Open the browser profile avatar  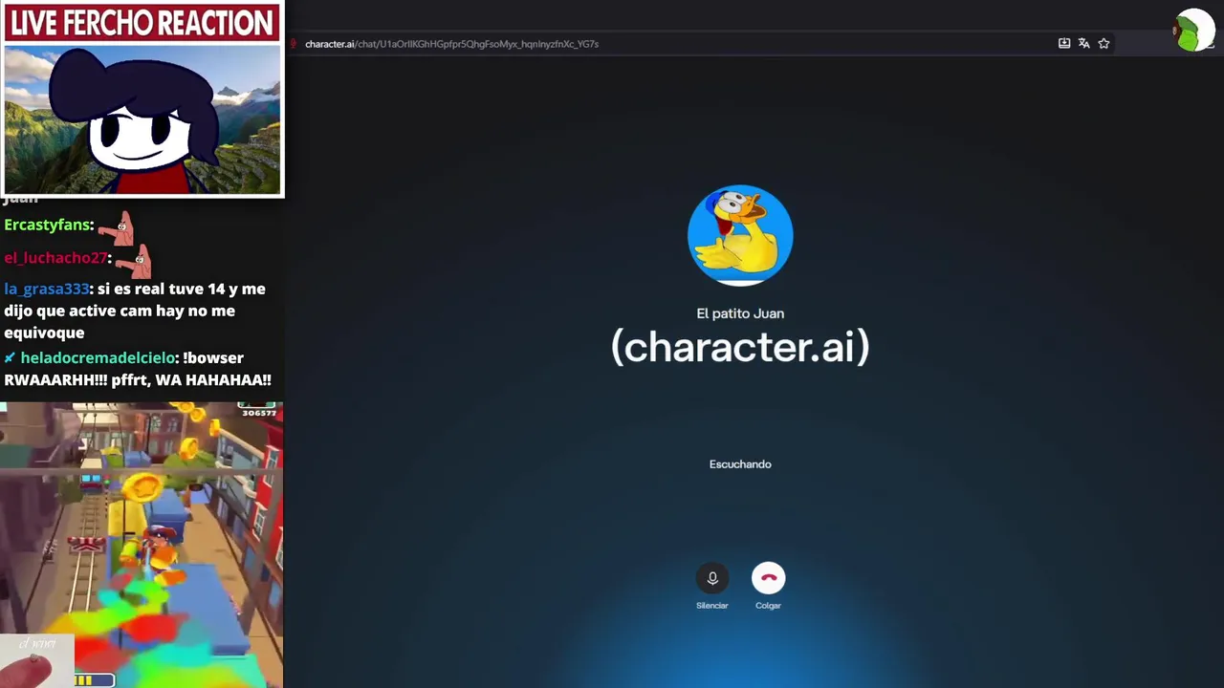coord(1192,32)
